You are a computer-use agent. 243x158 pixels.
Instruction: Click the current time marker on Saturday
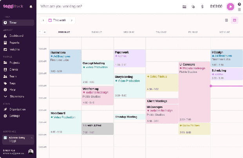click(211, 86)
